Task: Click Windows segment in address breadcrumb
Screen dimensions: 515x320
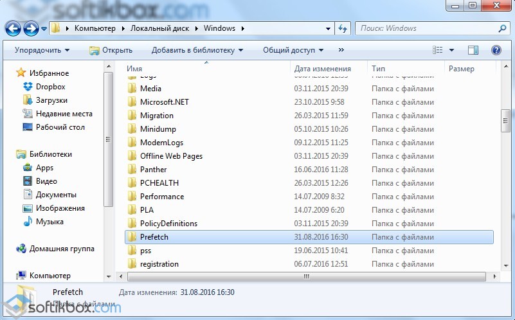Action: tap(219, 28)
